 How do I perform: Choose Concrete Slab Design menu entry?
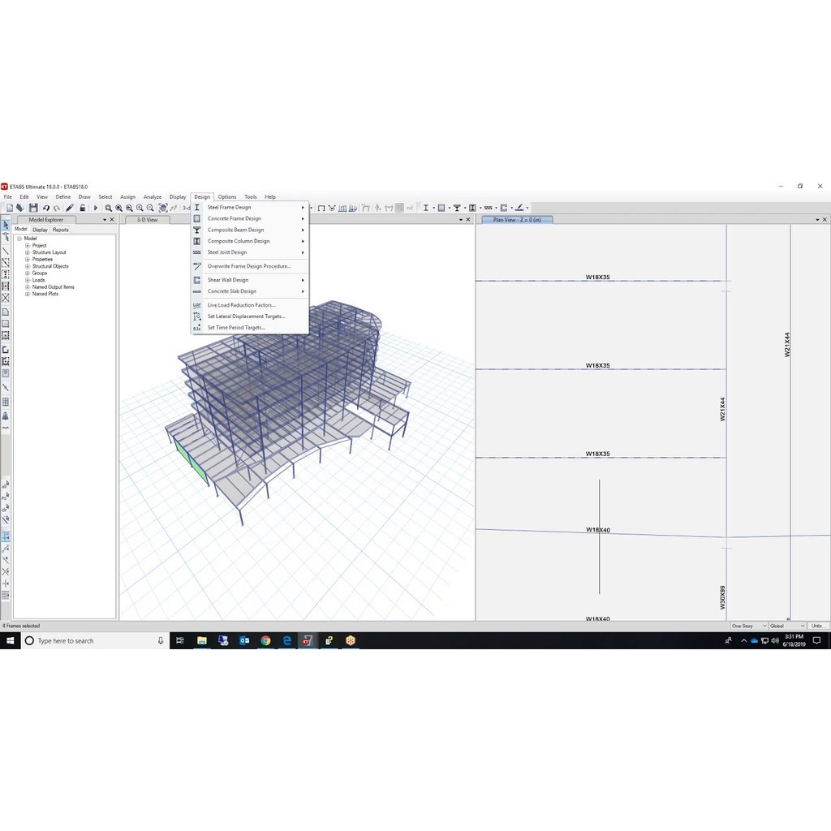(231, 291)
